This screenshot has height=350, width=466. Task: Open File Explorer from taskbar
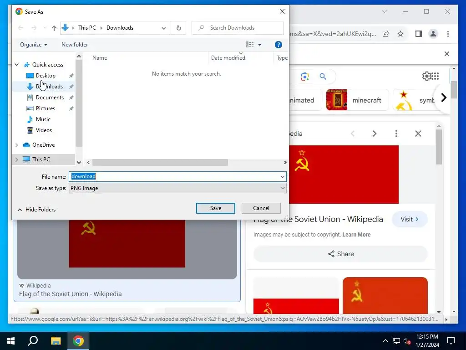tap(56, 340)
